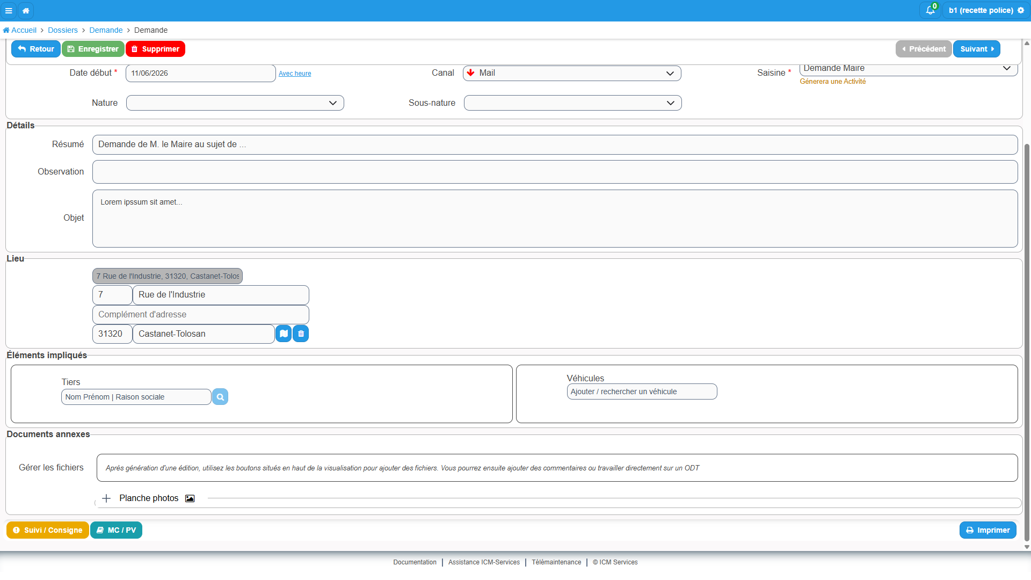Click the Date début field
Viewport: 1031px width, 580px height.
[201, 73]
